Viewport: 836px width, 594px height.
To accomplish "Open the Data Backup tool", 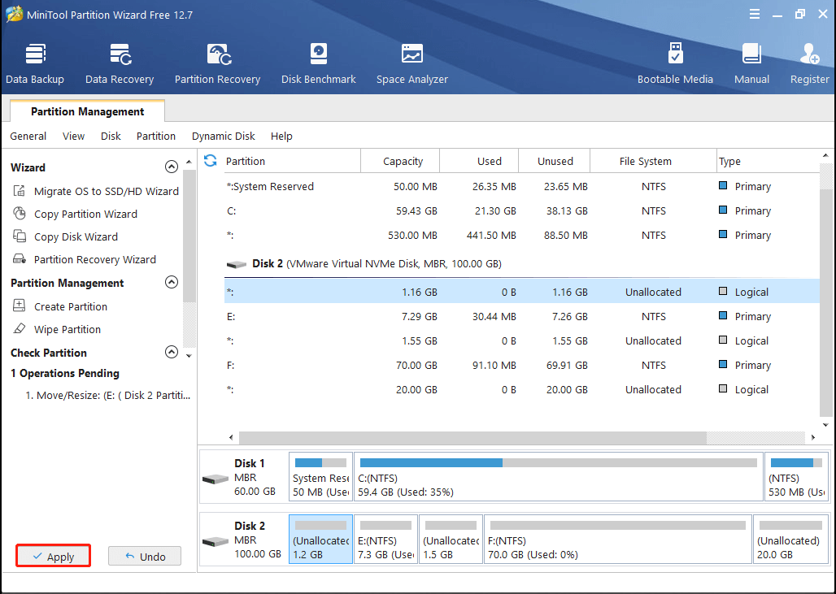I will [35, 64].
